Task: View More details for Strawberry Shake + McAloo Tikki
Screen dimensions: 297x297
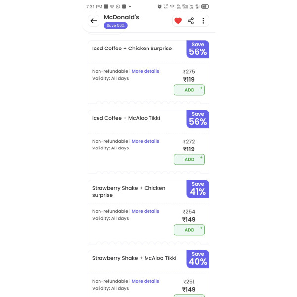Action: coord(146,281)
